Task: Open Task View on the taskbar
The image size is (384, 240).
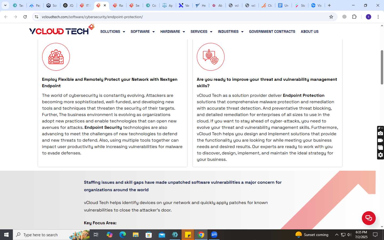Action: coord(96,235)
